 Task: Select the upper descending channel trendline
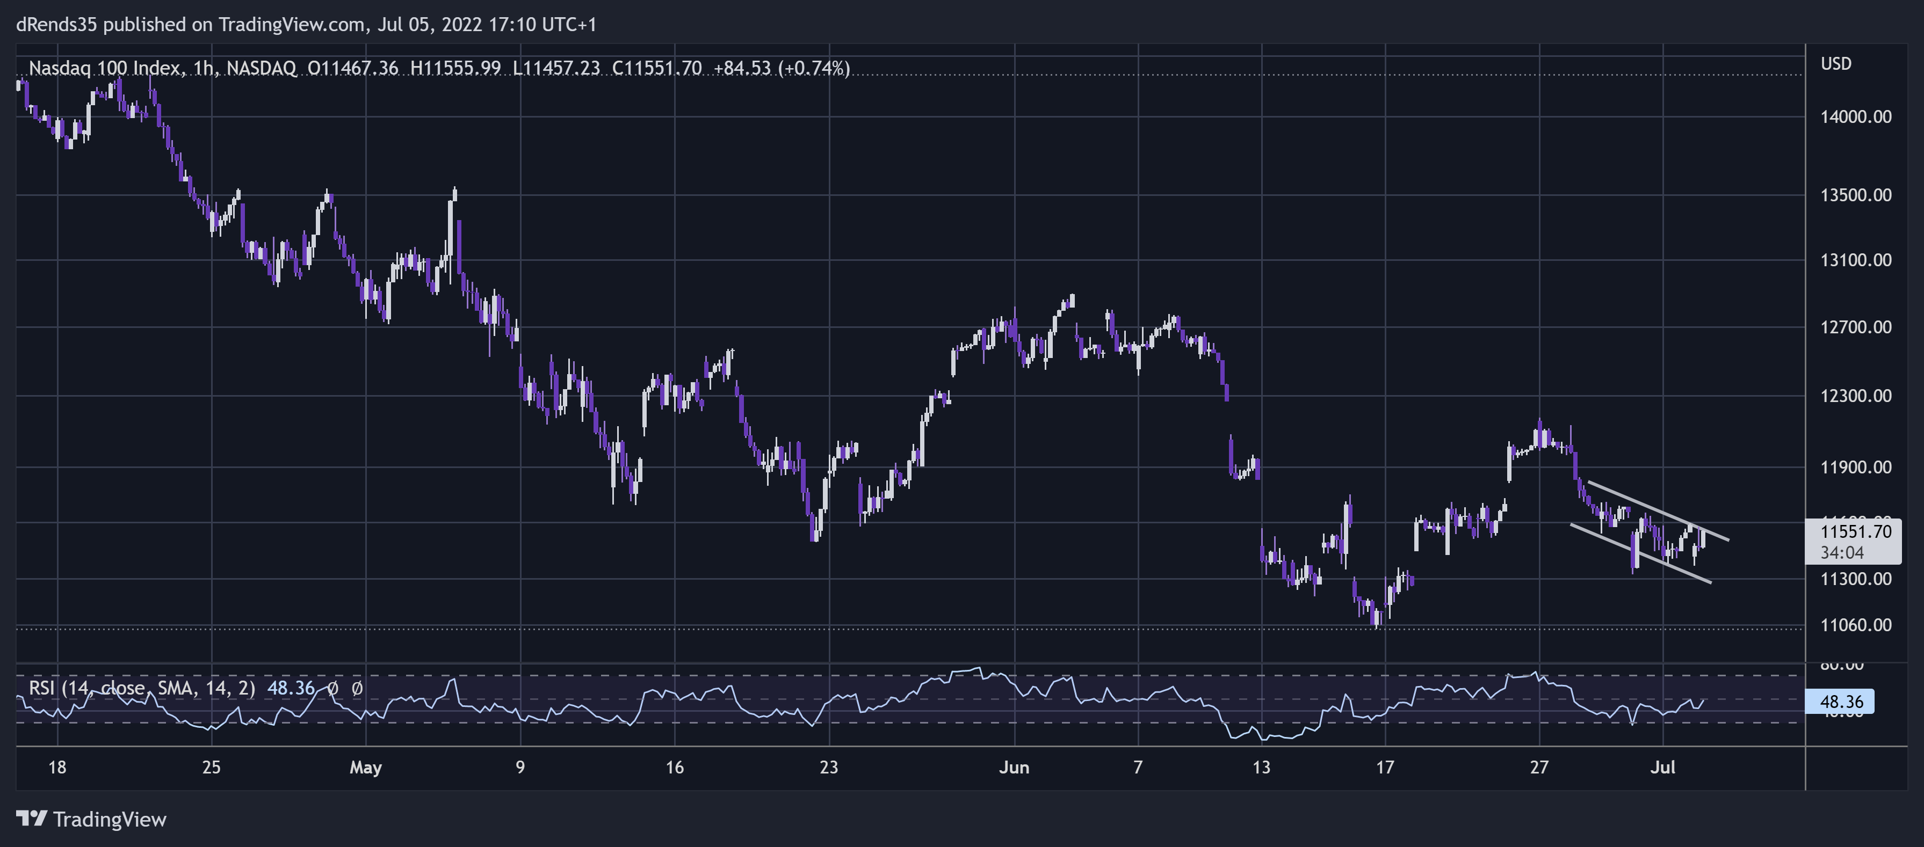(1658, 511)
